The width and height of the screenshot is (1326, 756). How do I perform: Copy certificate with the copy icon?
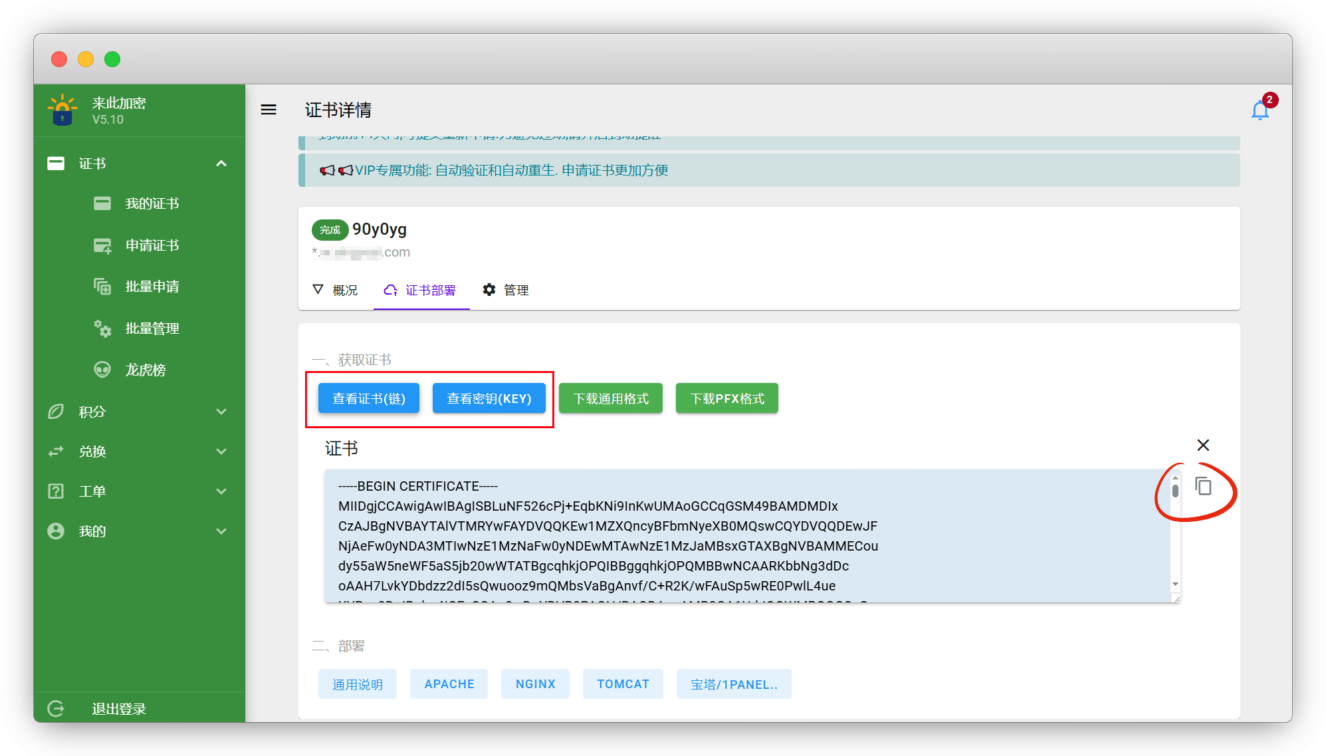1203,487
